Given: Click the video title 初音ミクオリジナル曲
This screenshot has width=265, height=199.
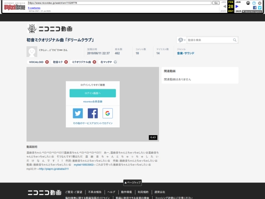Looking at the screenshot, I should coord(60,40).
